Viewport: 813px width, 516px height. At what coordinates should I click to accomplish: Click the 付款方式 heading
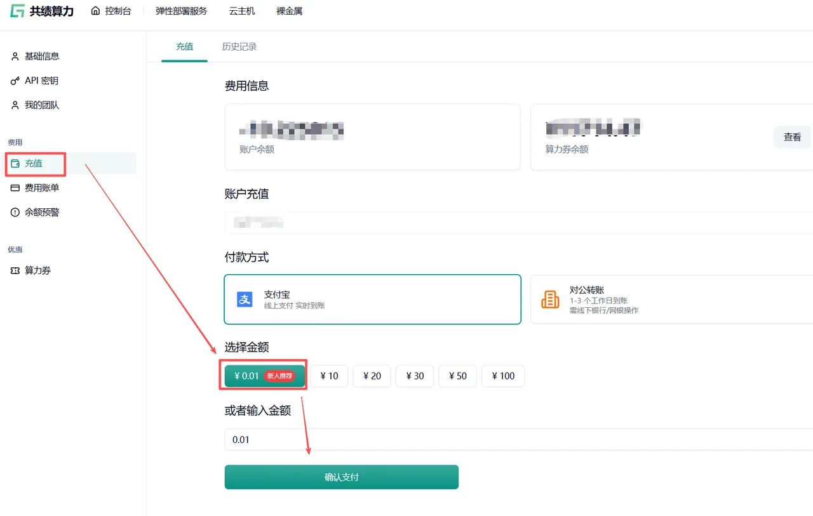coord(247,258)
